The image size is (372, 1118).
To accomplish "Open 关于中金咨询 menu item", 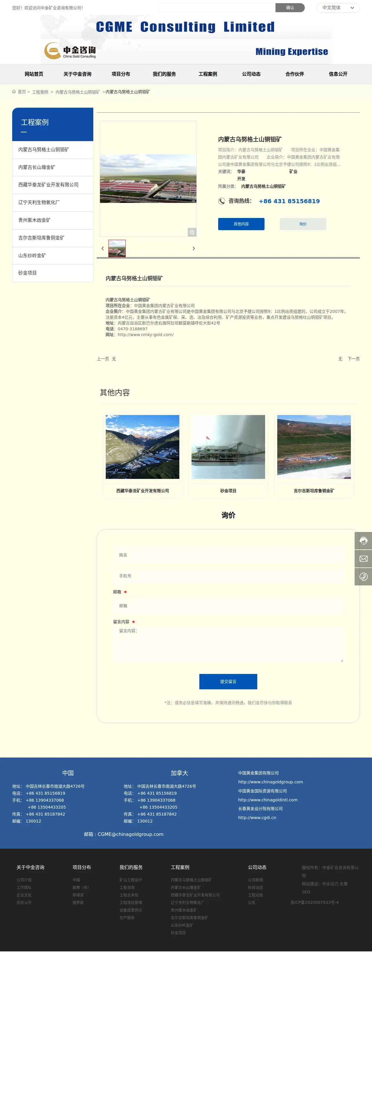I will 77,74.
